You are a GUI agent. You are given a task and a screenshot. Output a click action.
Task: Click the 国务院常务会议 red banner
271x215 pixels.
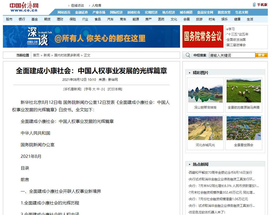203,37
